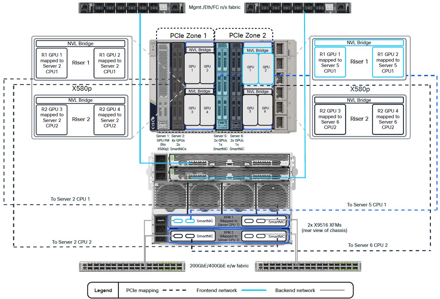Select the left Mgmt./Eth/FC fabric switch at top
The height and width of the screenshot is (299, 440).
(x=132, y=8)
